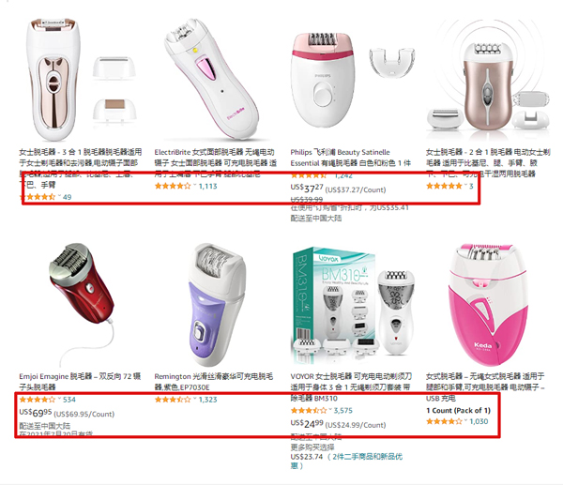Open the VOYOR BM310 box image
Image resolution: width=563 pixels, height=485 pixels.
(353, 305)
